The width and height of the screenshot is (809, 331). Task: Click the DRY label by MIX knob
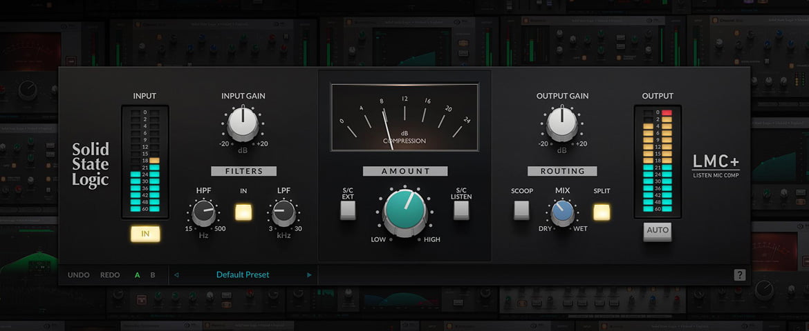(x=546, y=228)
